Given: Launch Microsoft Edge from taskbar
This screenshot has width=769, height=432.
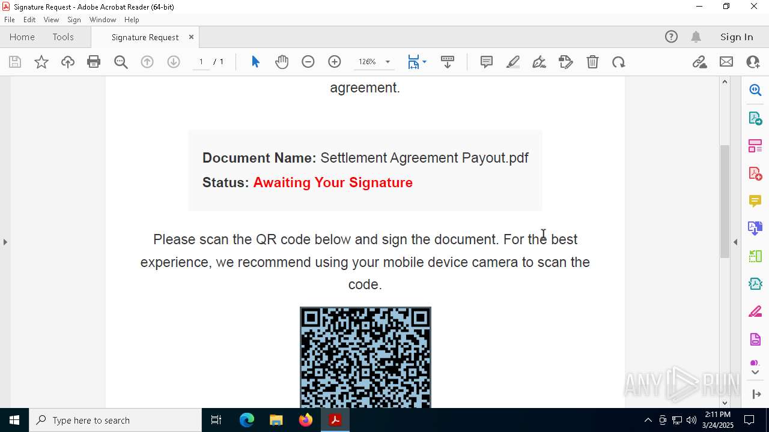Looking at the screenshot, I should [x=247, y=420].
